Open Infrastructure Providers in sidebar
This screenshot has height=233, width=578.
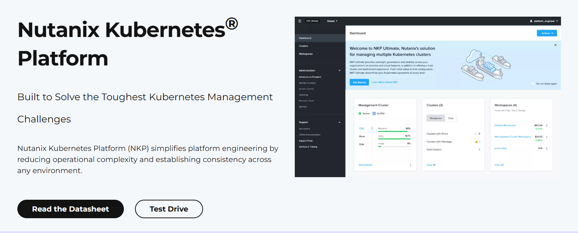(310, 77)
